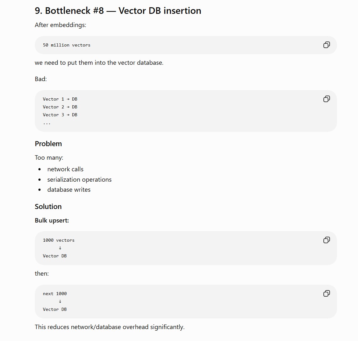
Task: Copy the '50 million vectors' code block
Action: pyautogui.click(x=327, y=45)
